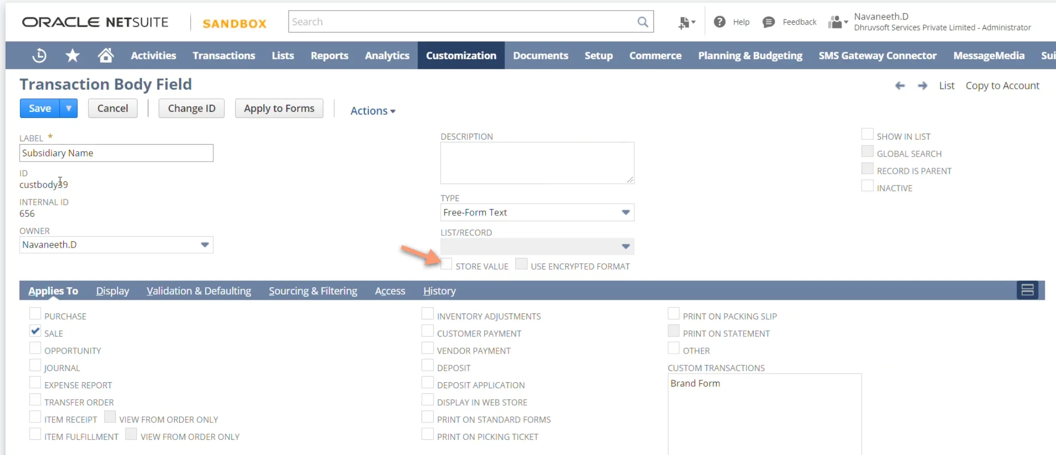
Task: Tick the Item Receipt checkbox
Action: point(35,417)
